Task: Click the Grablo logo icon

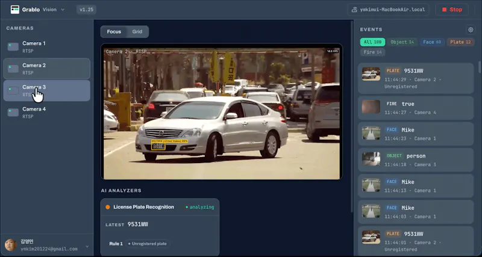Action: point(14,10)
